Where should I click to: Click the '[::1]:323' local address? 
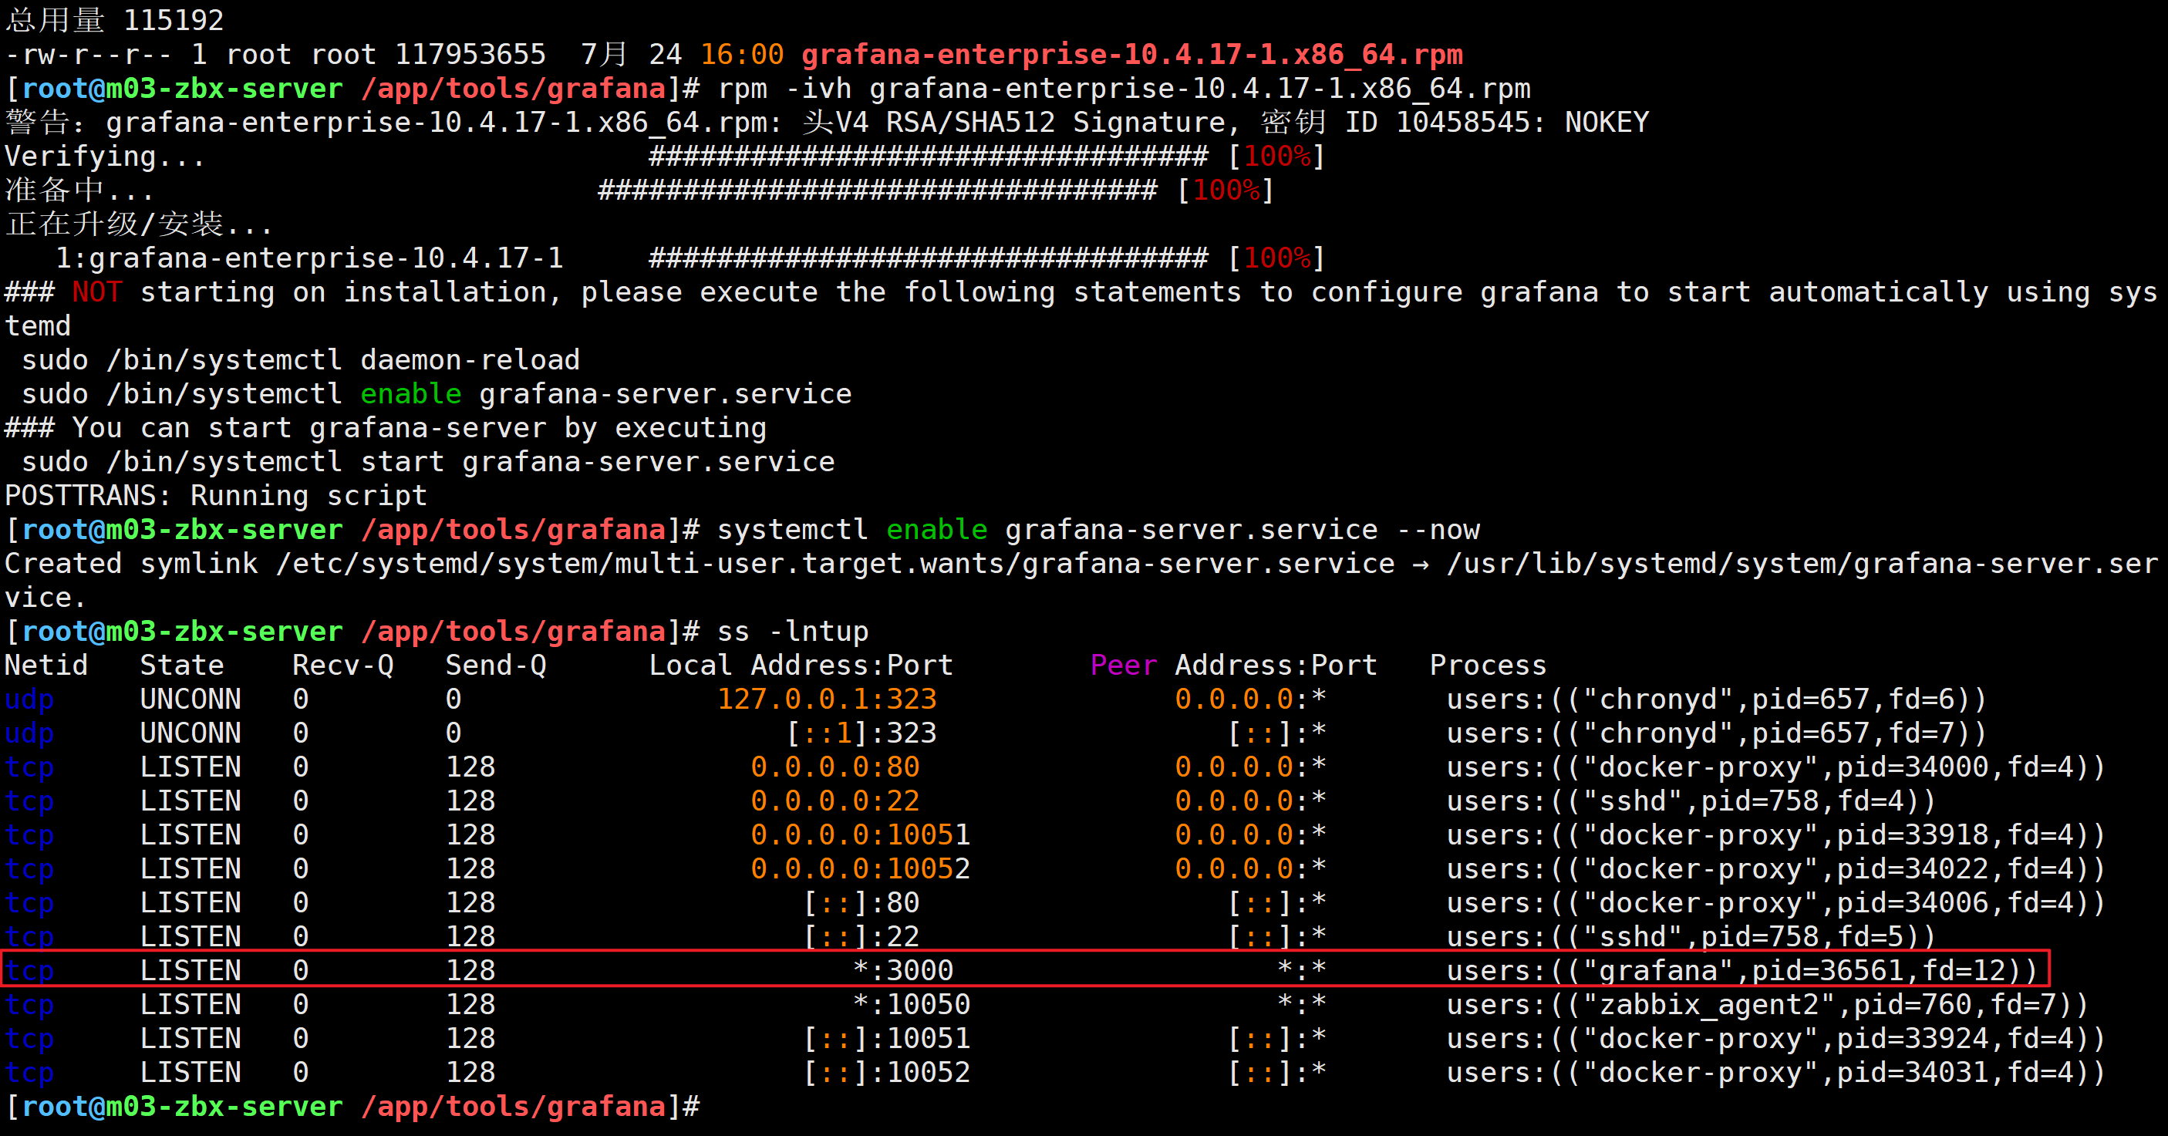[860, 733]
